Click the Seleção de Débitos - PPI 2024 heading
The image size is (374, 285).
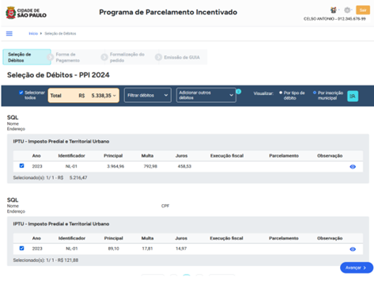click(59, 75)
